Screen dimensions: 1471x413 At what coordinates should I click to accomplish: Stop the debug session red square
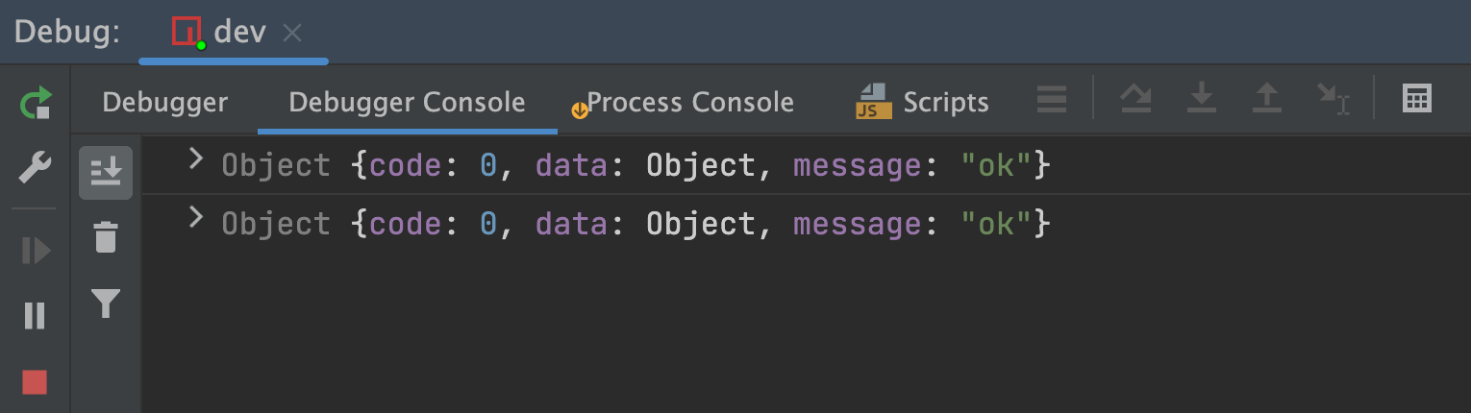36,382
